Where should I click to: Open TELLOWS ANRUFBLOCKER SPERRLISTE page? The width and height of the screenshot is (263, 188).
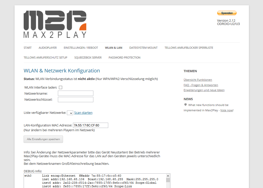pos(189,48)
